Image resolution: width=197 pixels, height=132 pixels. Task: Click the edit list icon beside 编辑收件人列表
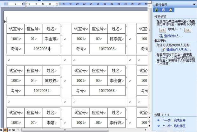(x=163, y=50)
